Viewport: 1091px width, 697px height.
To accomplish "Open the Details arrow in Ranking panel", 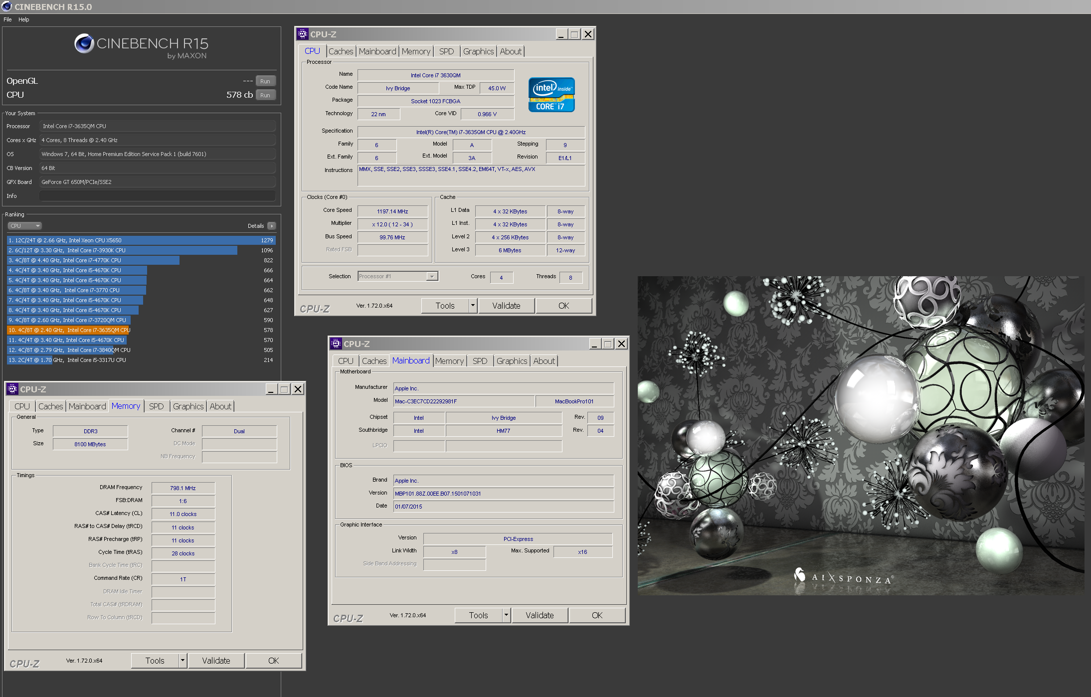I will (x=272, y=226).
